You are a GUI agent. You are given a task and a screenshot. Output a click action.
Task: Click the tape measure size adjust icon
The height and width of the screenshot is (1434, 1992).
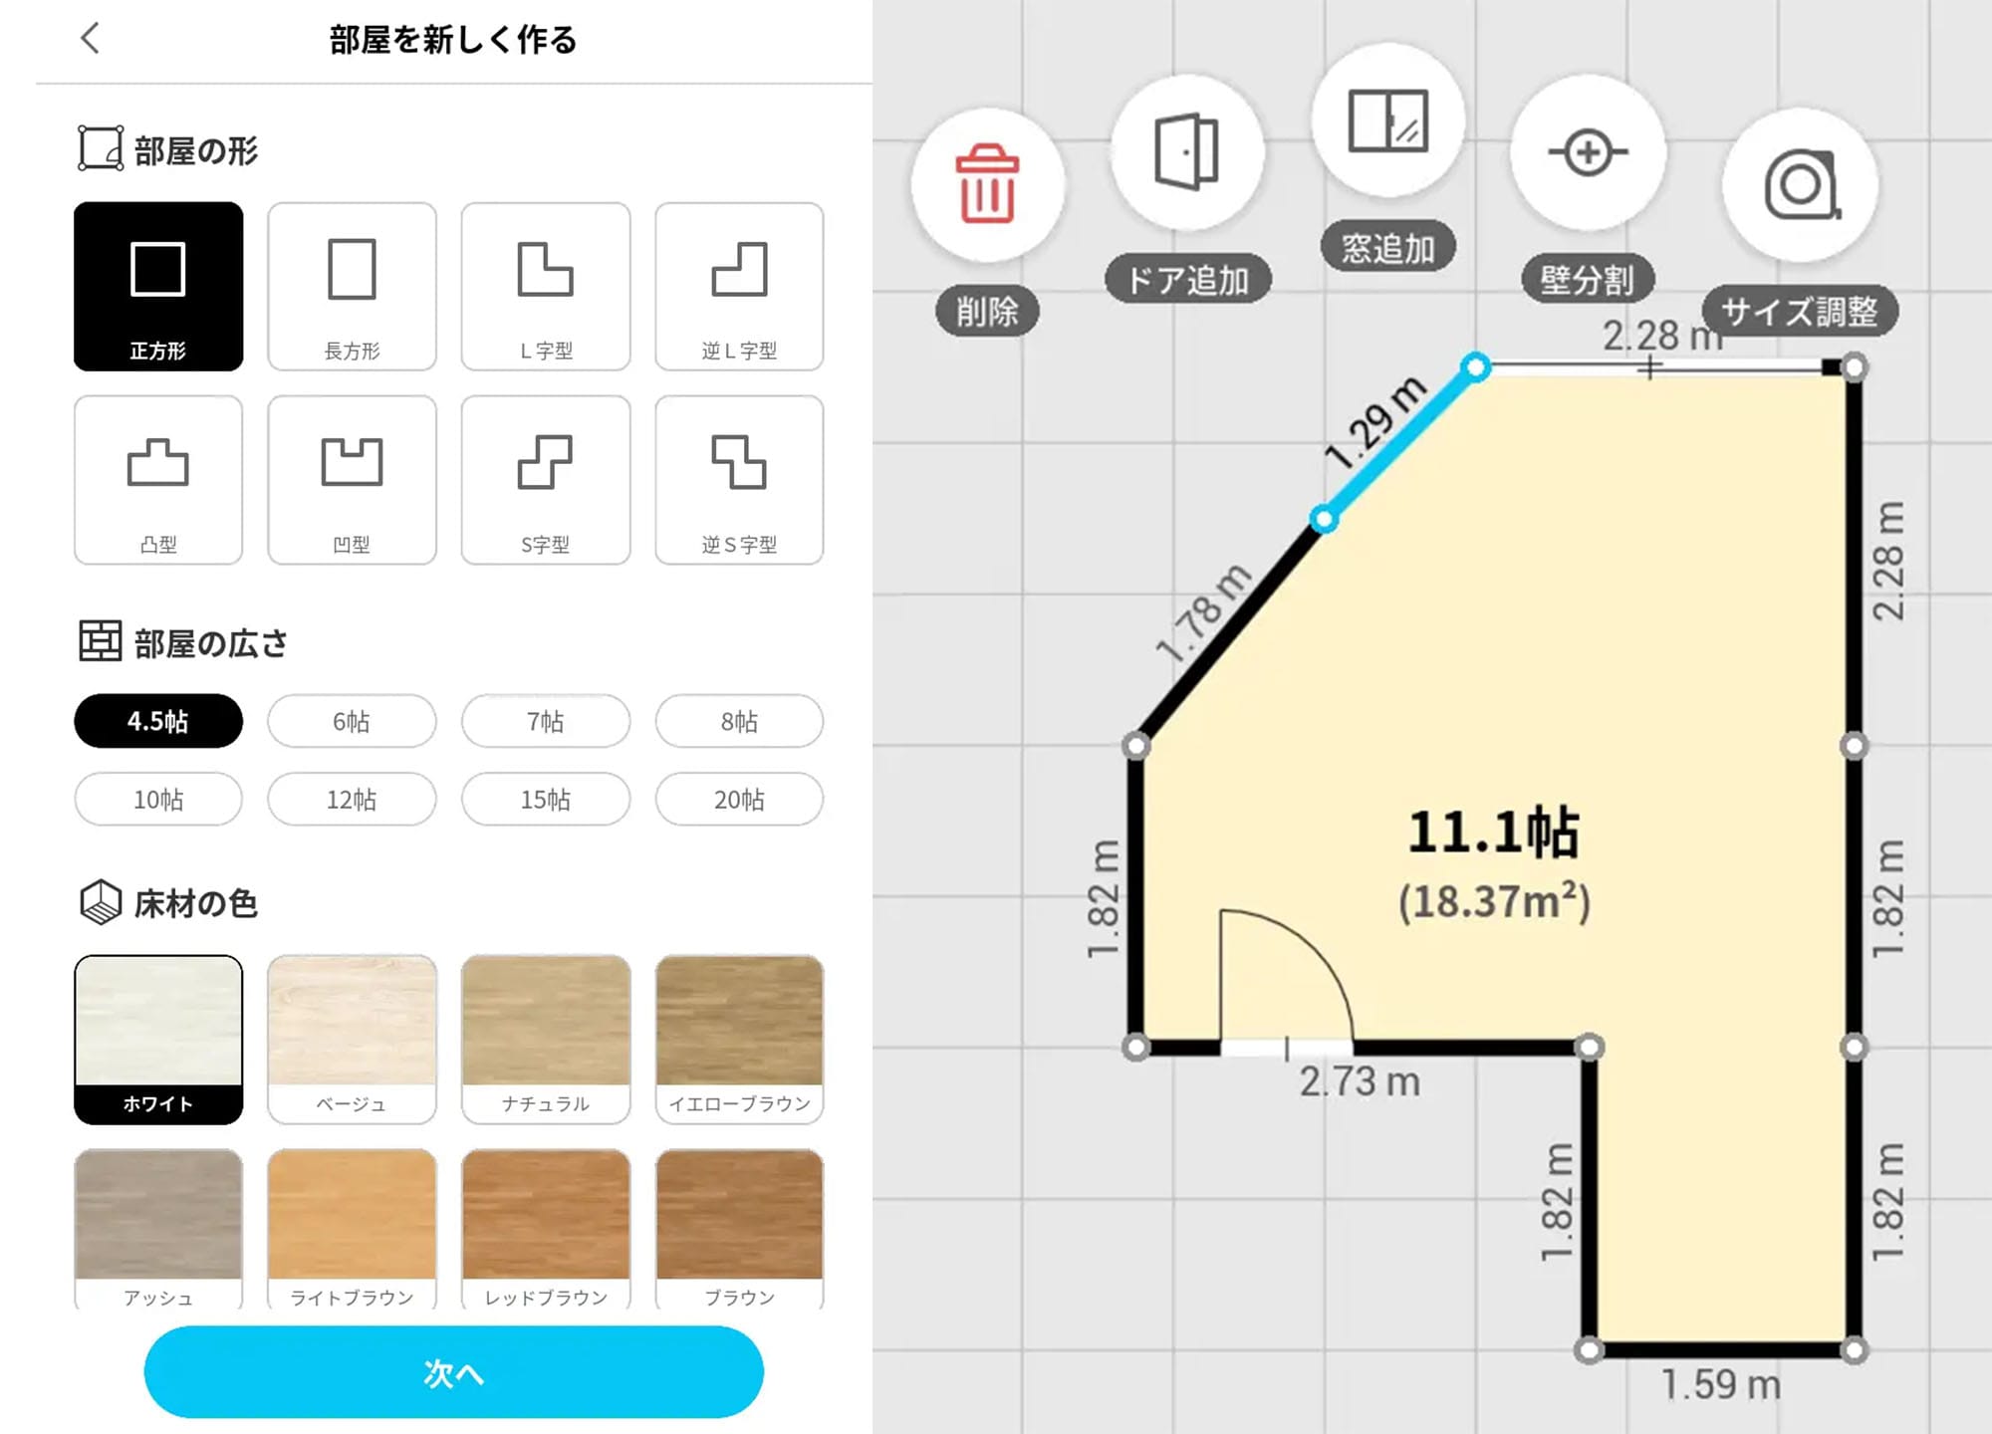(1800, 185)
